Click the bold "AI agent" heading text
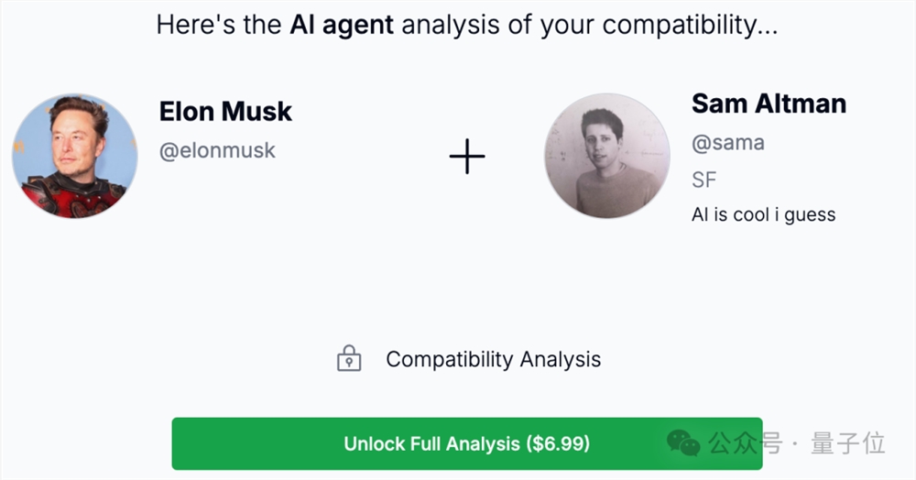Image resolution: width=916 pixels, height=480 pixels. [x=342, y=25]
